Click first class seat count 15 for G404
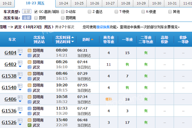Viewport: 192px width, 128px height. pos(127,53)
